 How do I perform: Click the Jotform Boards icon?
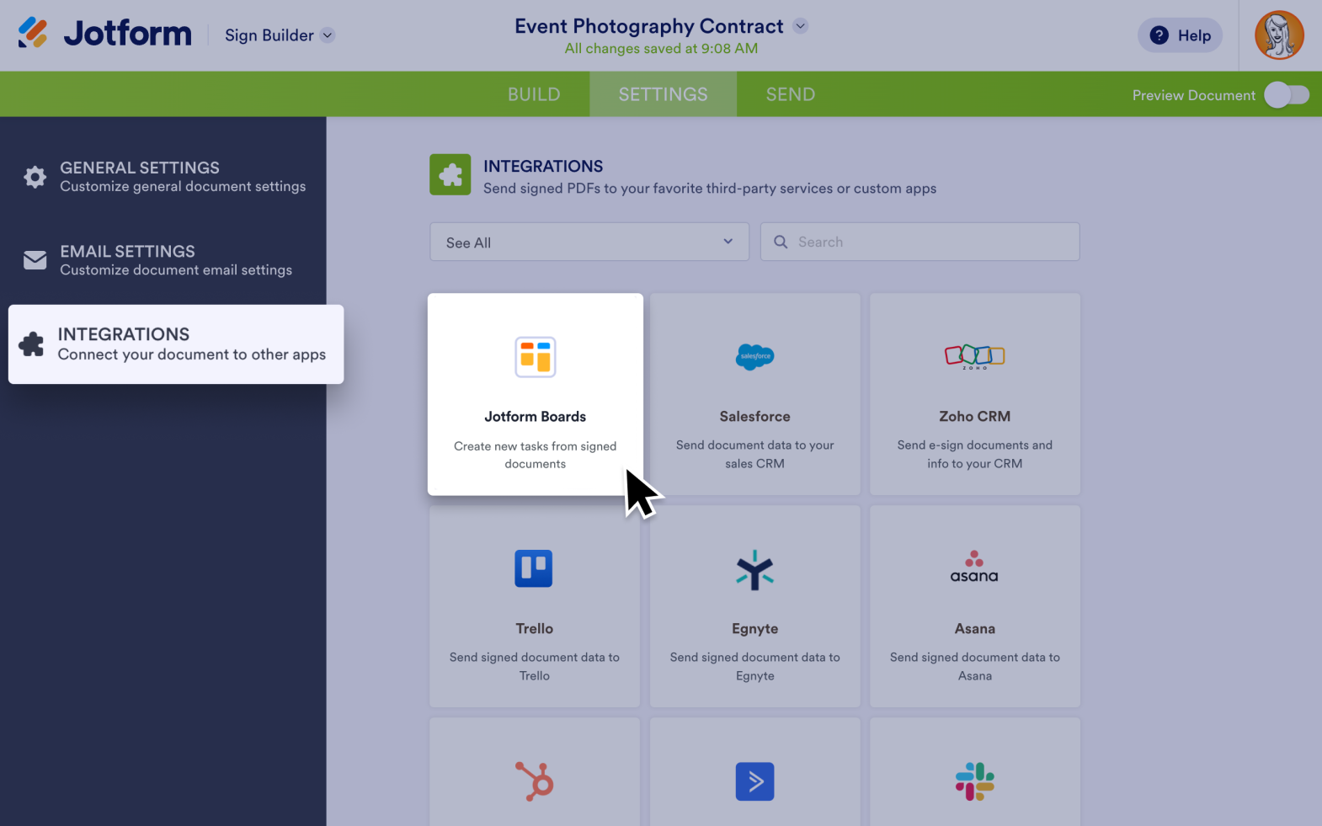click(x=536, y=357)
